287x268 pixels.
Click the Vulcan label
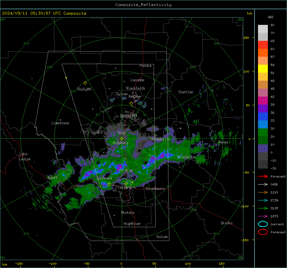point(162,237)
